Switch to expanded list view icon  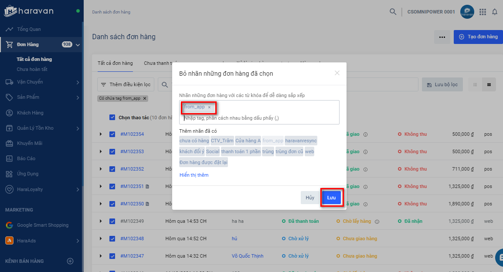[x=489, y=84]
